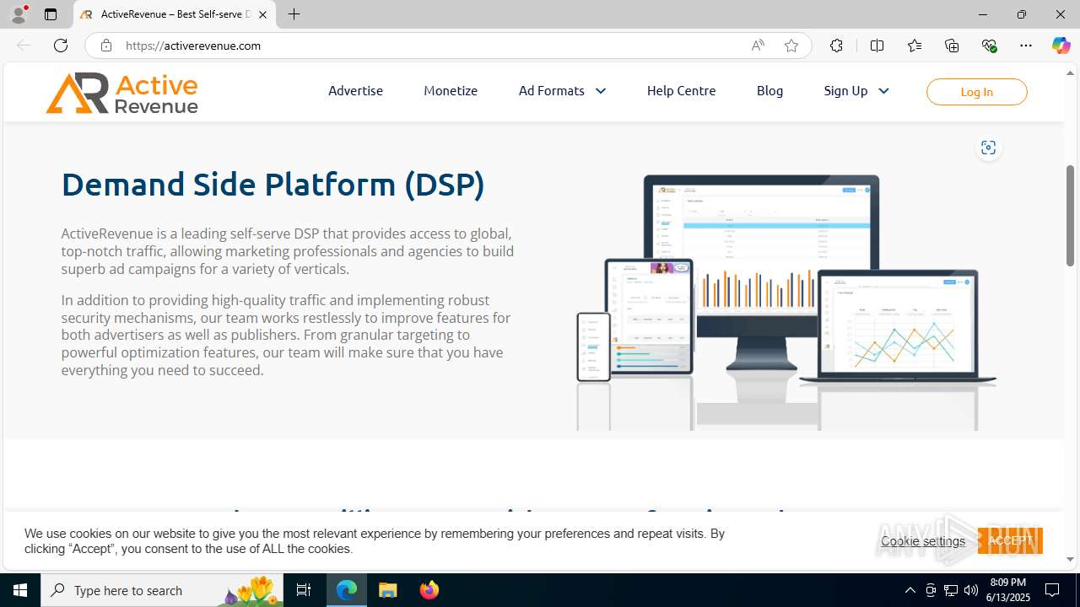This screenshot has width=1080, height=607.
Task: Close the ActiveRevenue browser tab
Action: (x=262, y=14)
